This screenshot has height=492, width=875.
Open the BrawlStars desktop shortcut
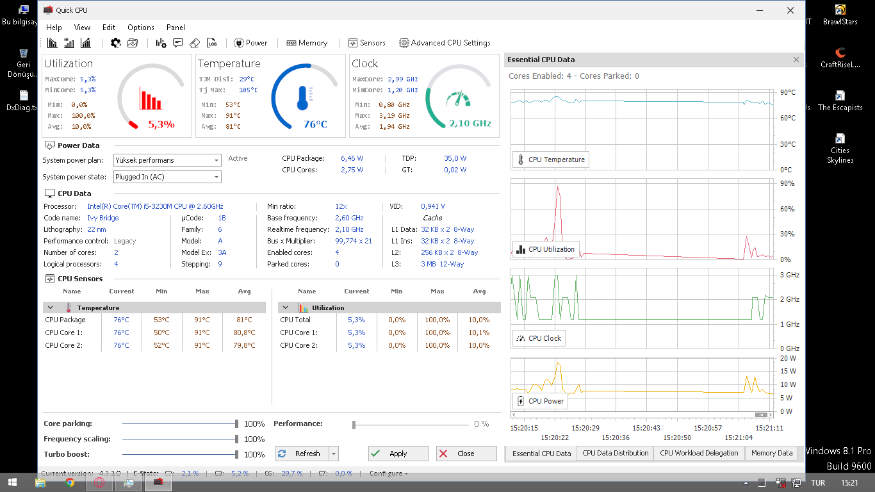(840, 15)
